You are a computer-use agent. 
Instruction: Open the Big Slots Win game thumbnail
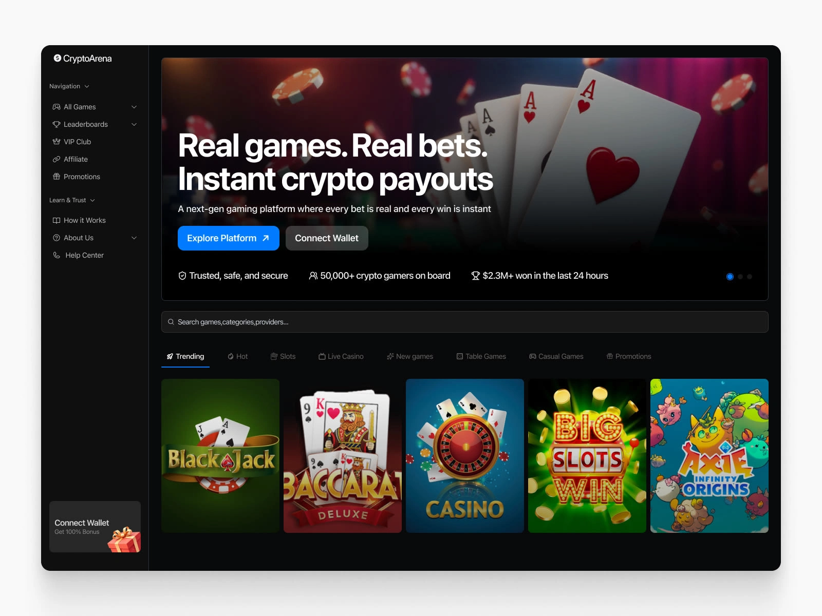587,456
